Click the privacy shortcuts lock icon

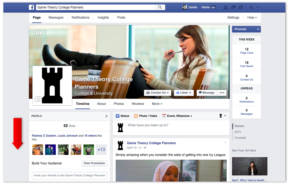(251, 7)
